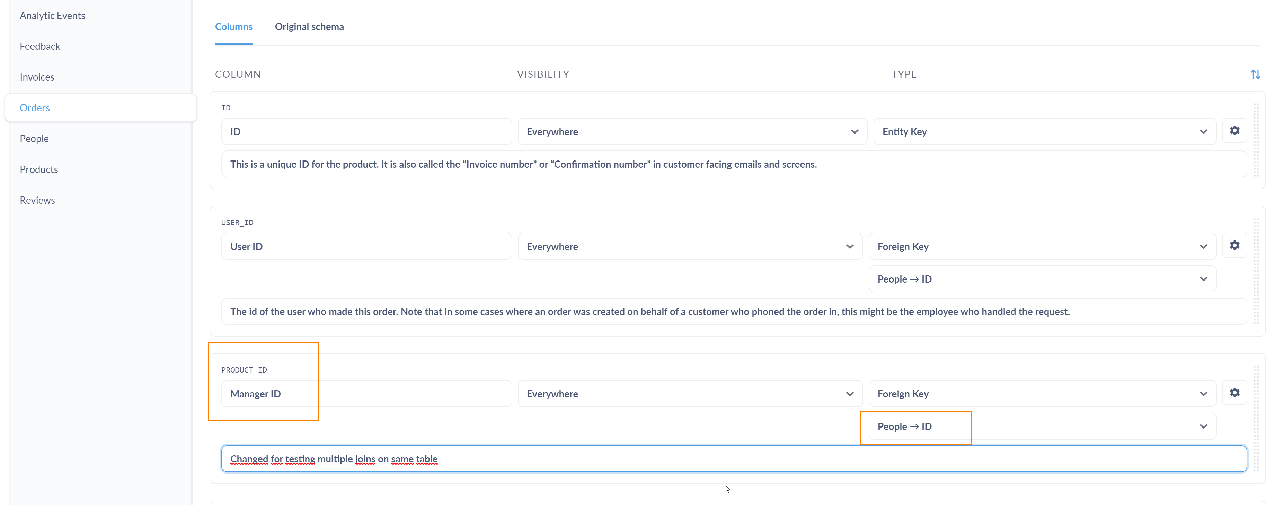Open ID column visibility dropdown
Viewport: 1275px width, 505px height.
692,131
